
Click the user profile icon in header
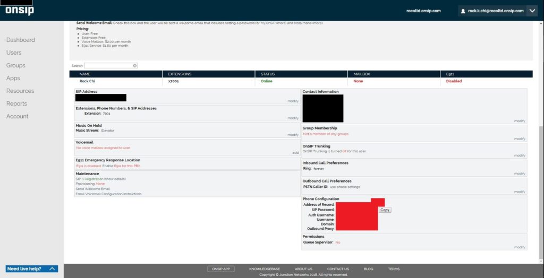tap(463, 11)
